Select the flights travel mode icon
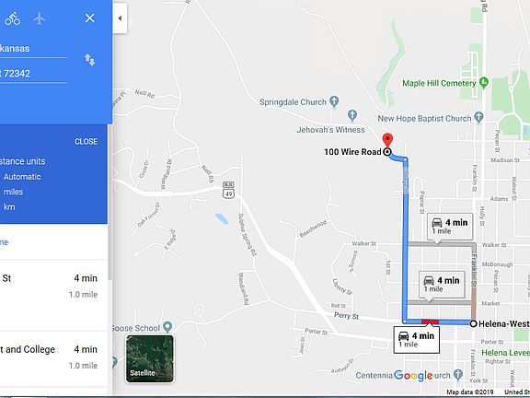This screenshot has width=530, height=398. (x=40, y=18)
